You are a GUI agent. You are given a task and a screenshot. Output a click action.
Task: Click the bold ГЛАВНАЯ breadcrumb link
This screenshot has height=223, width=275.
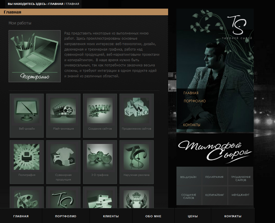(56, 4)
